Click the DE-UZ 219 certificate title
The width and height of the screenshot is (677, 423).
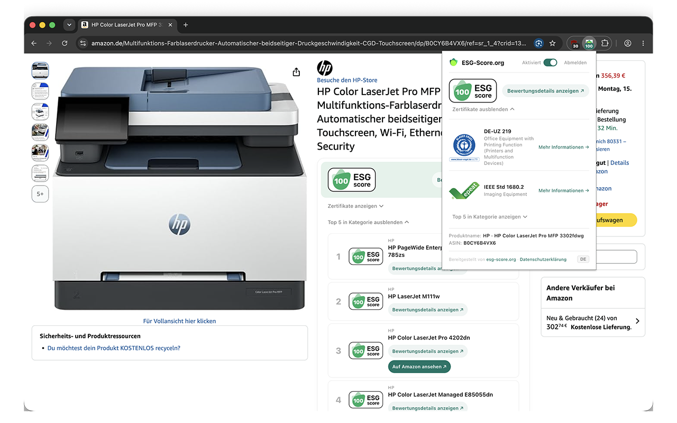click(x=498, y=131)
